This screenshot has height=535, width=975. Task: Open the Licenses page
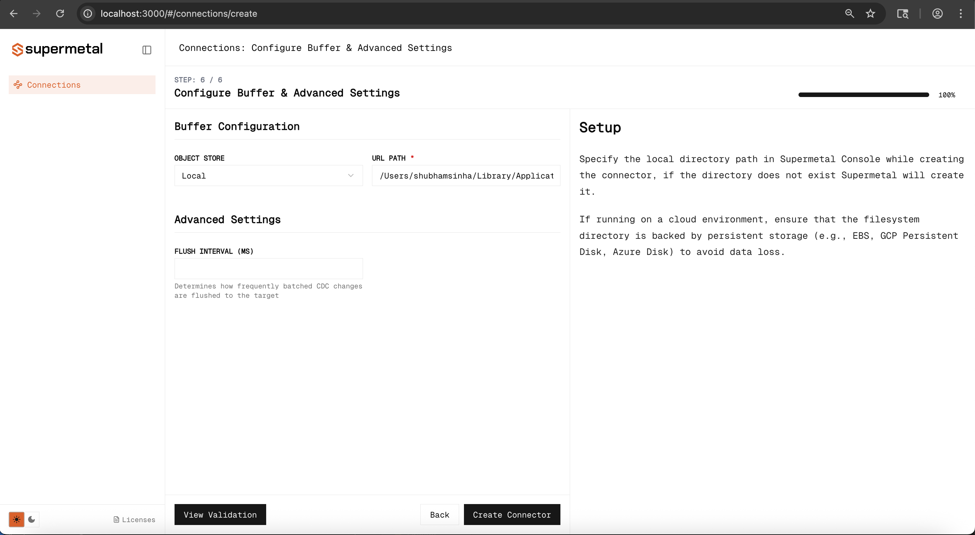click(134, 520)
